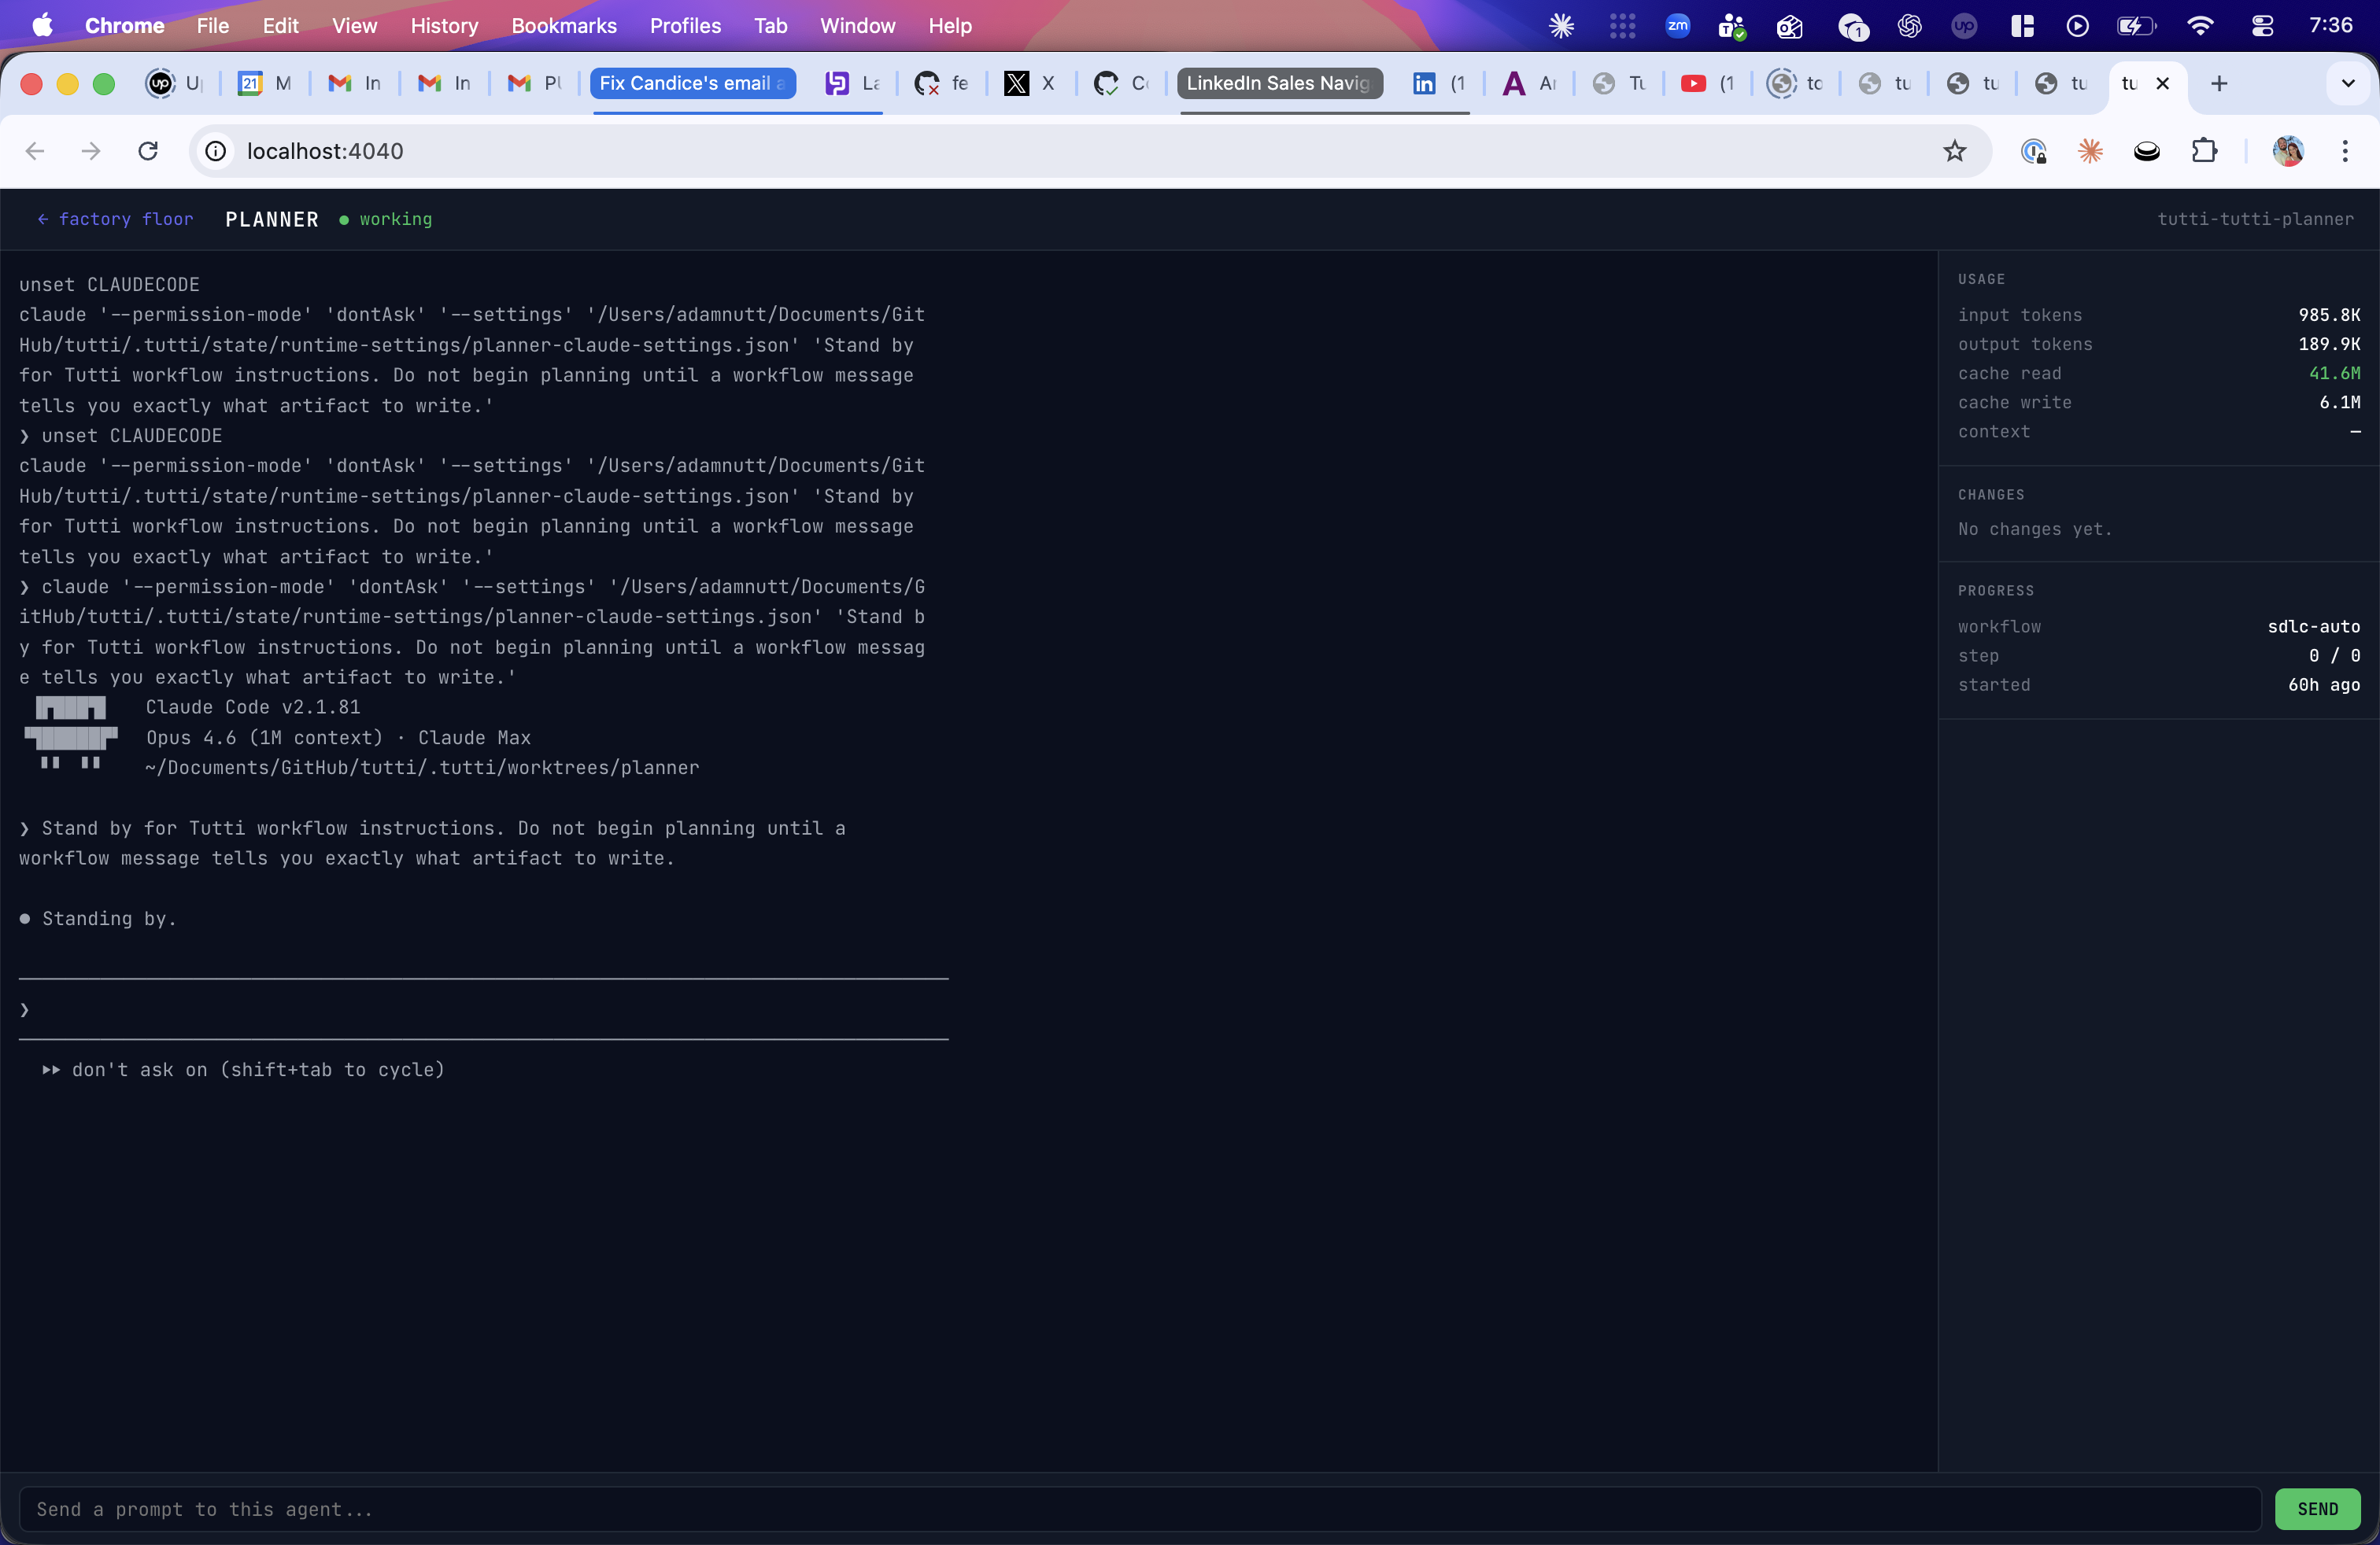Click the input tokens value 985.8K
Screen dimensions: 2380x1545
click(2329, 315)
